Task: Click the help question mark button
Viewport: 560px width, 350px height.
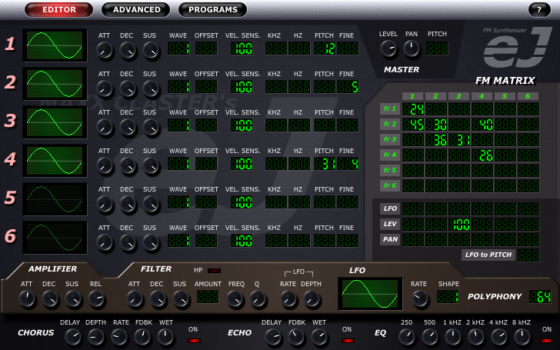Action: [x=538, y=10]
